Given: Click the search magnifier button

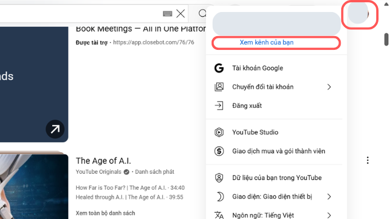Looking at the screenshot, I should coord(202,13).
